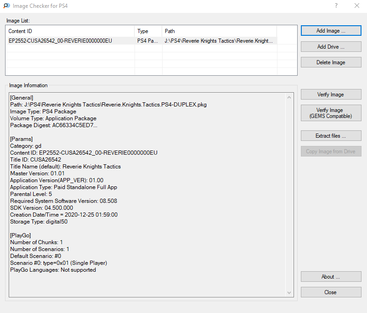Click the Parental Level: 5 line
This screenshot has width=367, height=313.
[x=31, y=194]
